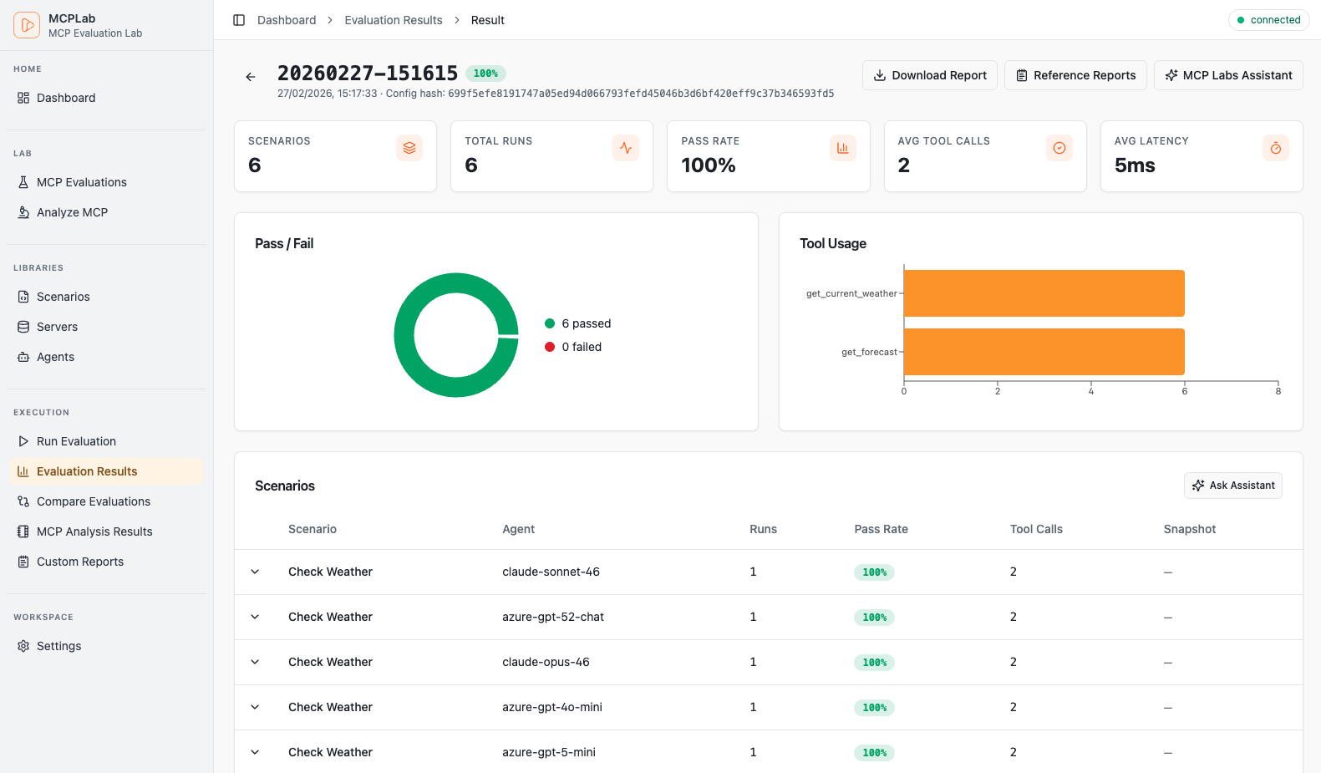Click the Total Runs activity icon
Viewport: 1321px width, 773px height.
626,148
